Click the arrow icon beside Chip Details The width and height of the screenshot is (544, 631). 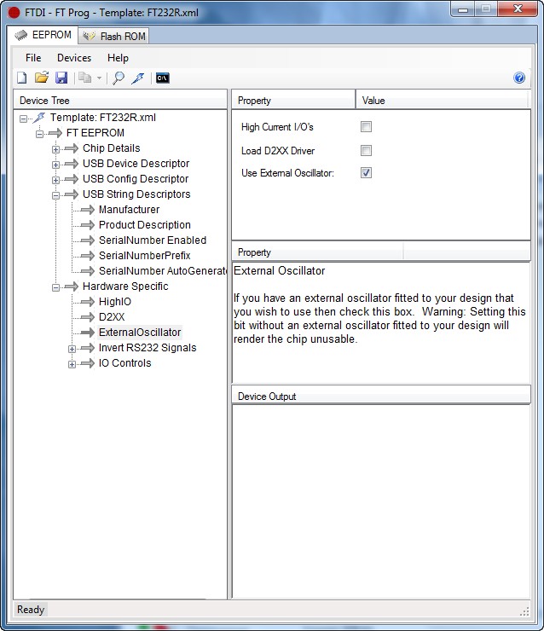click(72, 148)
